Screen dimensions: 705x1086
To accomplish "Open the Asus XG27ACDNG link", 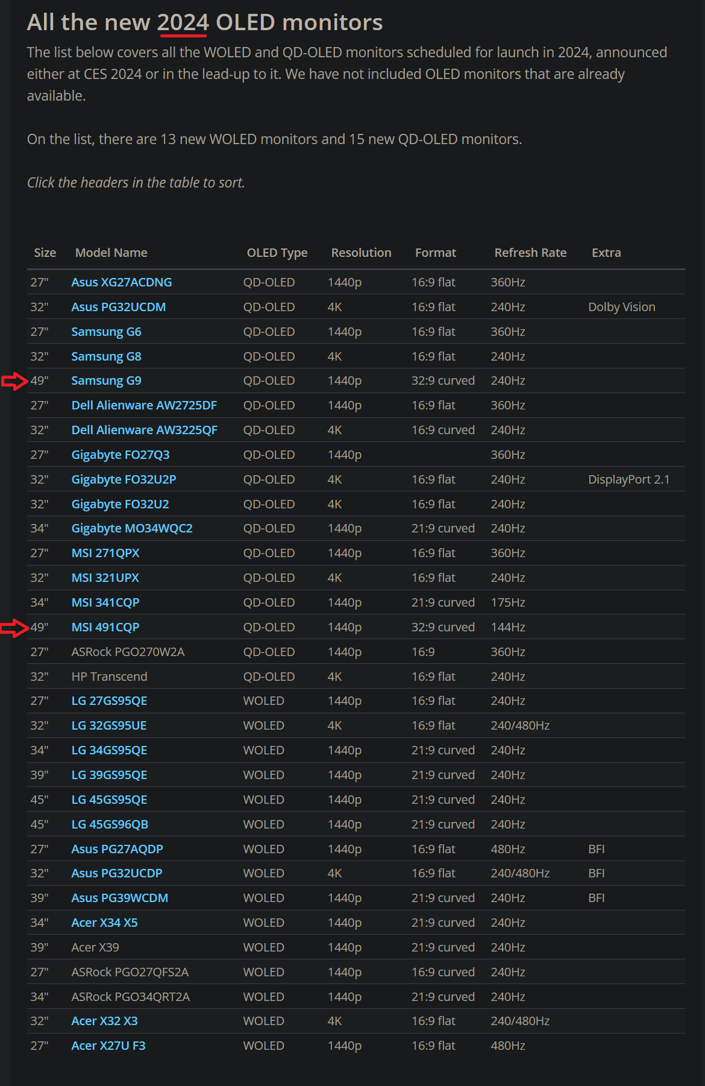I will (122, 282).
